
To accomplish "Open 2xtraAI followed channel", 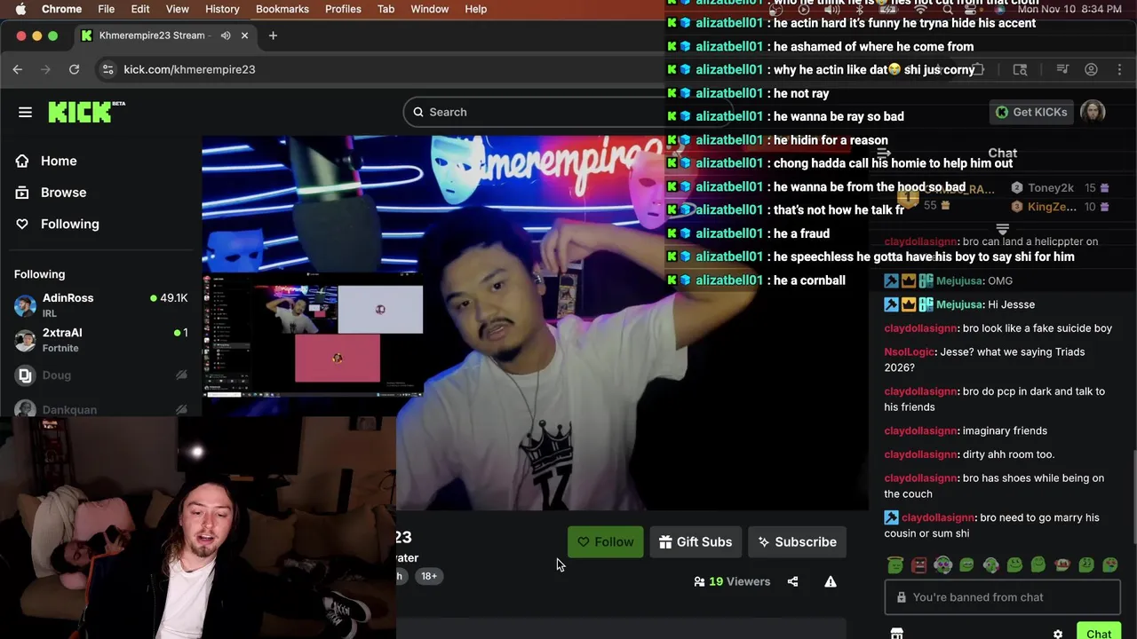I will pyautogui.click(x=101, y=339).
